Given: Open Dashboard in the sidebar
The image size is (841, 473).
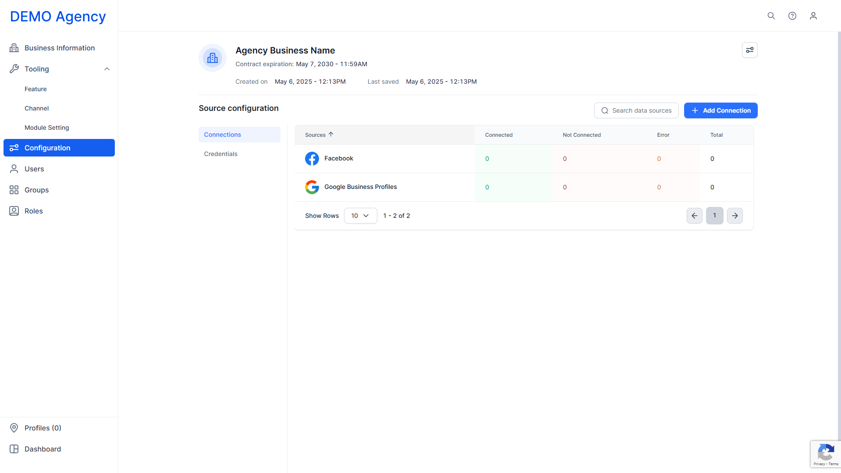Looking at the screenshot, I should 59,449.
